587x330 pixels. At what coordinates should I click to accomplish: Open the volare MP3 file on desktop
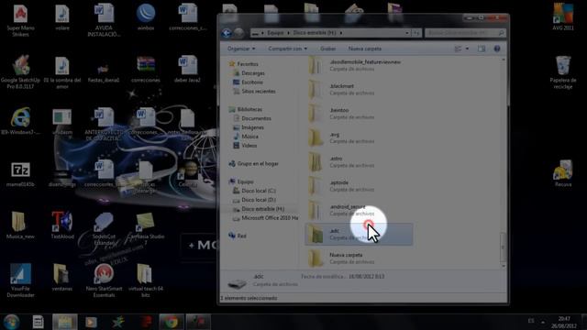click(62, 17)
